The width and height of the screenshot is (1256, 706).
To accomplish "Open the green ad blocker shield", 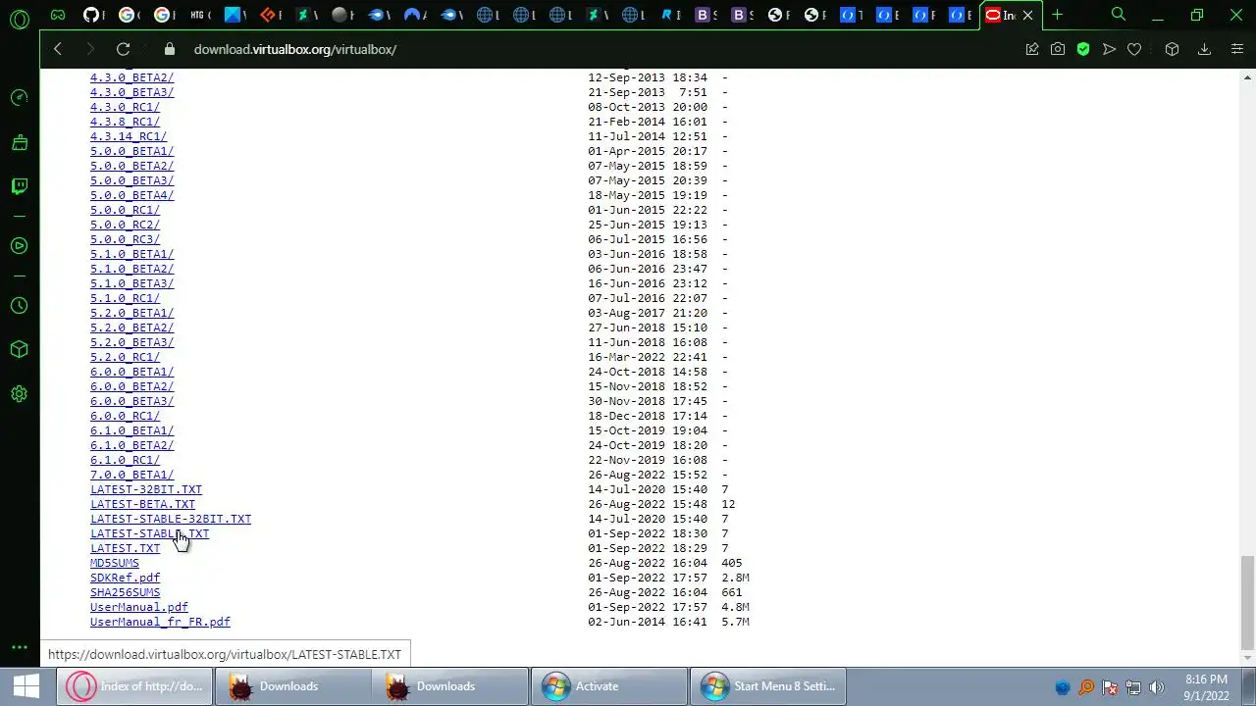I will (1083, 49).
